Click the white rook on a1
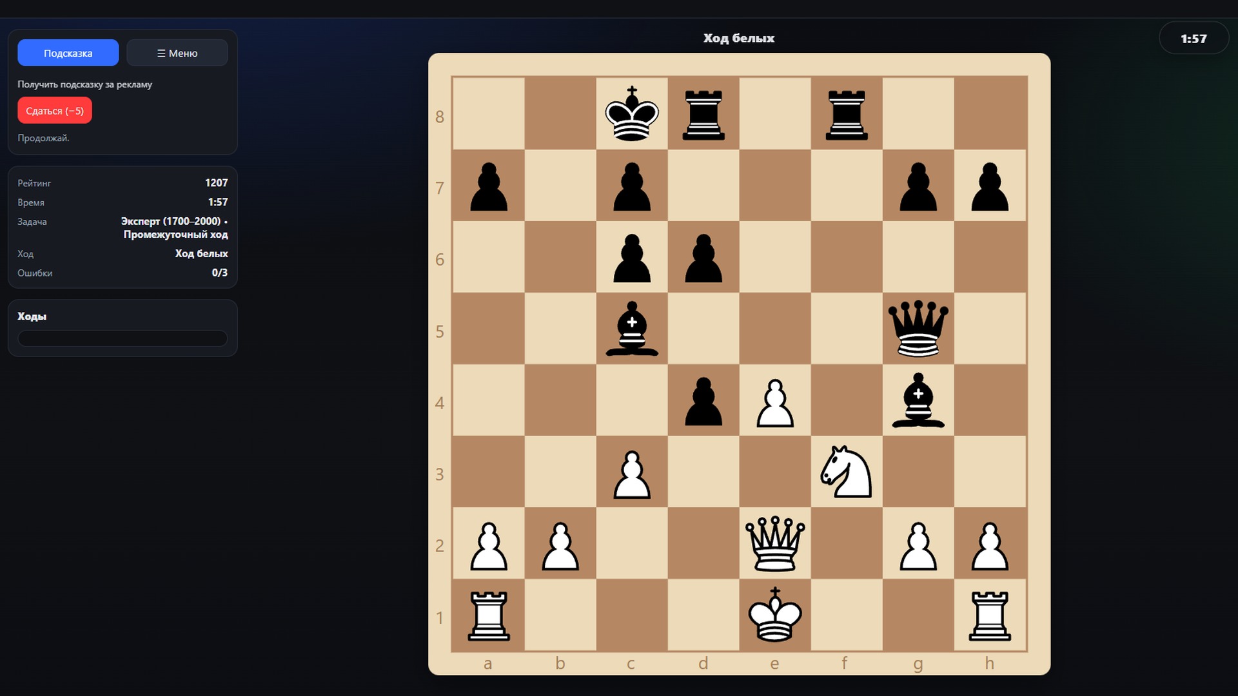Image resolution: width=1238 pixels, height=696 pixels. click(488, 615)
